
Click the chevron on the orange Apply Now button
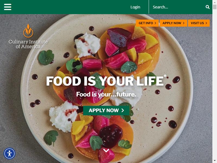[x=184, y=23]
